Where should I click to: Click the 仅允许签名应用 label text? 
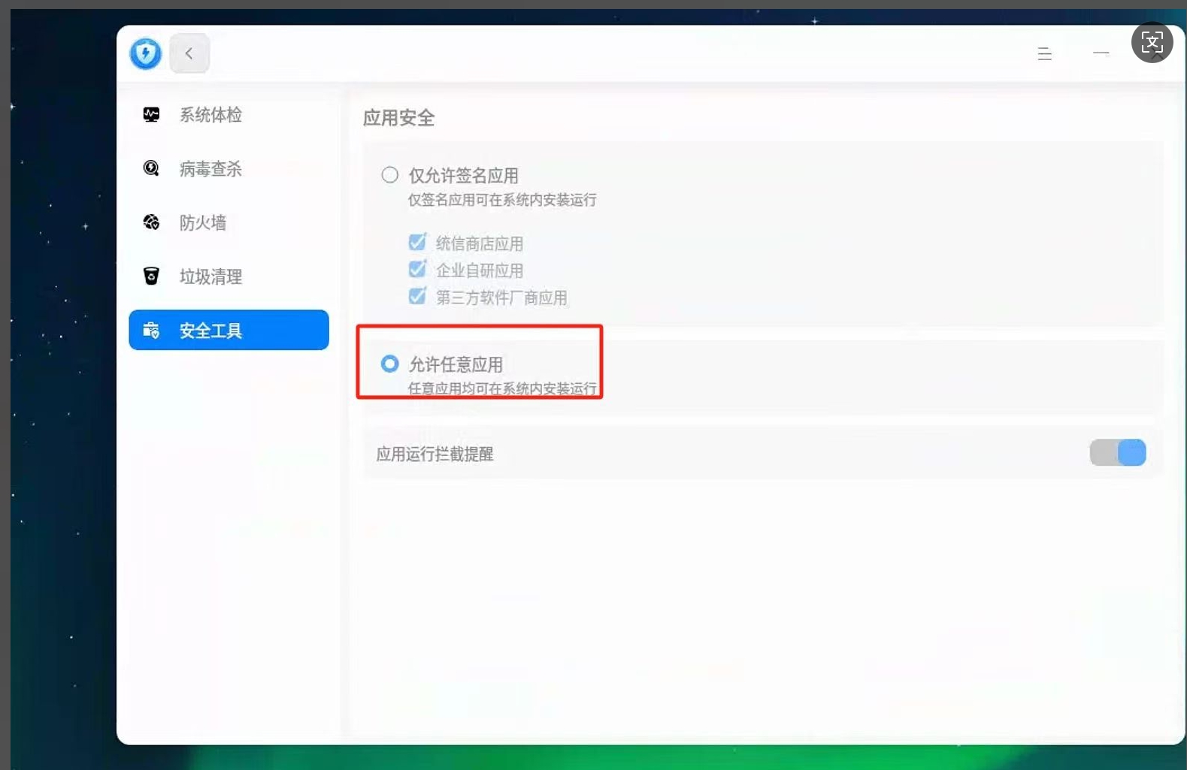pyautogui.click(x=464, y=176)
